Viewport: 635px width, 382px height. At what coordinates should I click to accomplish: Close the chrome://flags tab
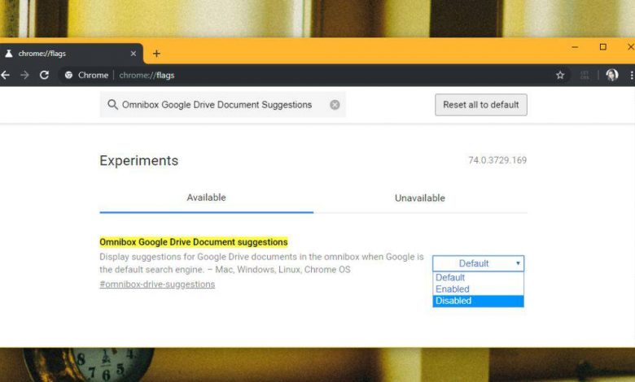(x=134, y=54)
